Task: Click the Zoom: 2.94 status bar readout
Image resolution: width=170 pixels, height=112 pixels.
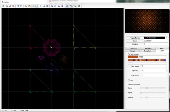Action: 24,110
